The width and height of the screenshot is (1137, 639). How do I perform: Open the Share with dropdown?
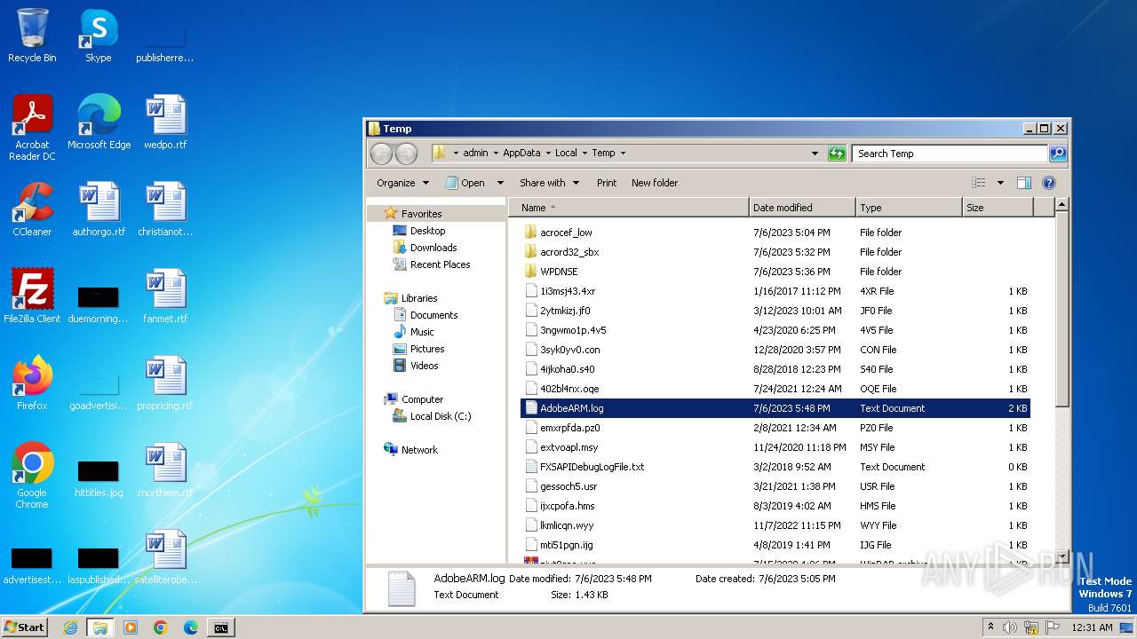tap(549, 183)
